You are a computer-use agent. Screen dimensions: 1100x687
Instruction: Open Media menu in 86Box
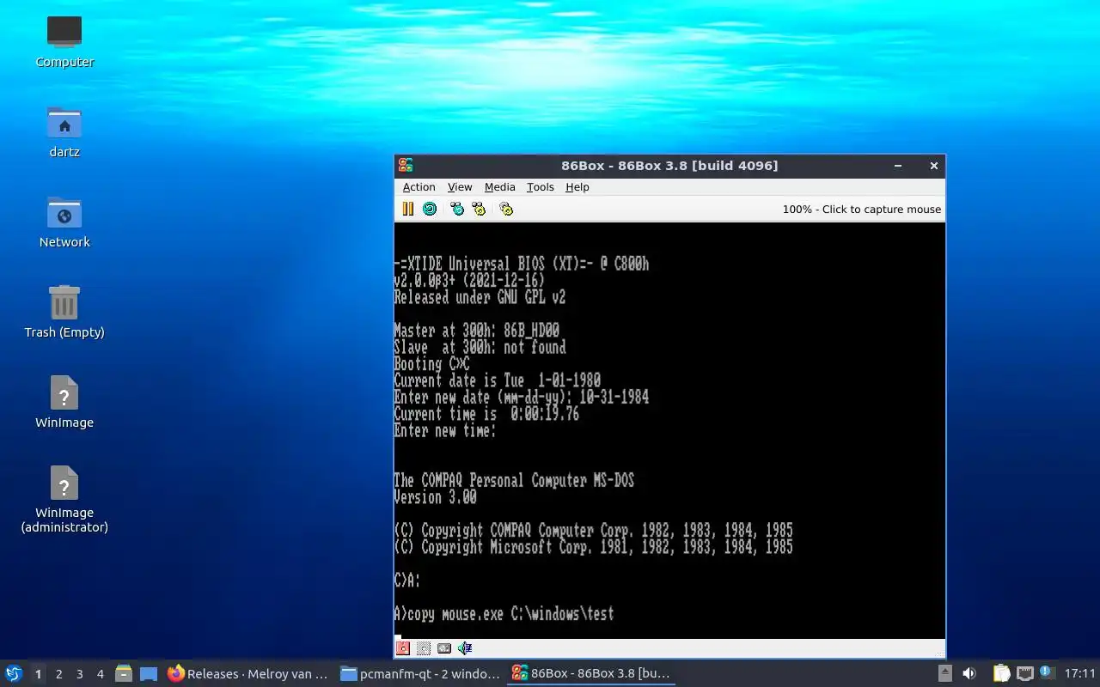tap(499, 187)
